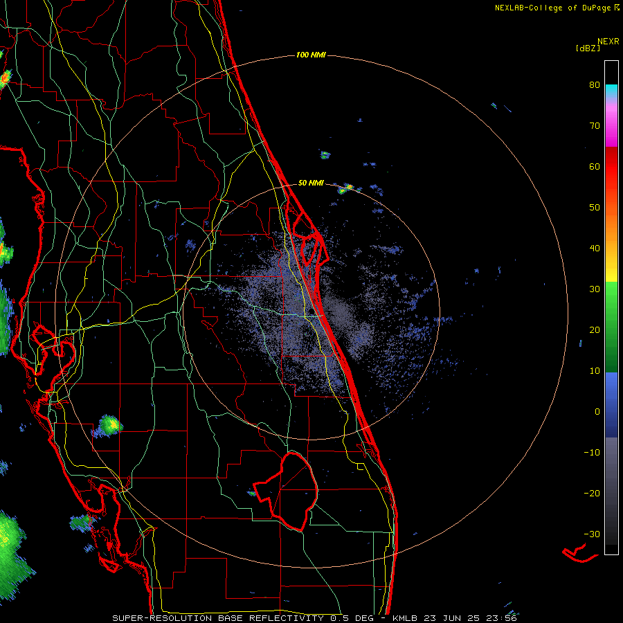Click the 'KMLB 23 JUN 25 23:56' timestamp
The width and height of the screenshot is (623, 623).
tap(455, 618)
